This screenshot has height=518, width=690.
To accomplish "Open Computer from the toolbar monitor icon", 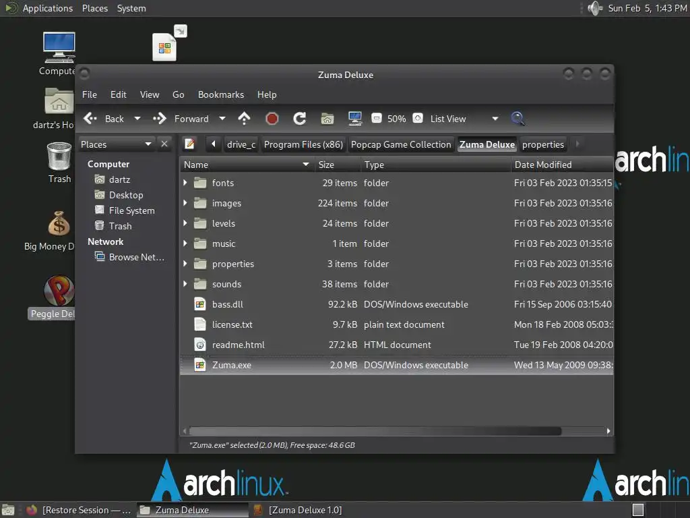I will [354, 119].
